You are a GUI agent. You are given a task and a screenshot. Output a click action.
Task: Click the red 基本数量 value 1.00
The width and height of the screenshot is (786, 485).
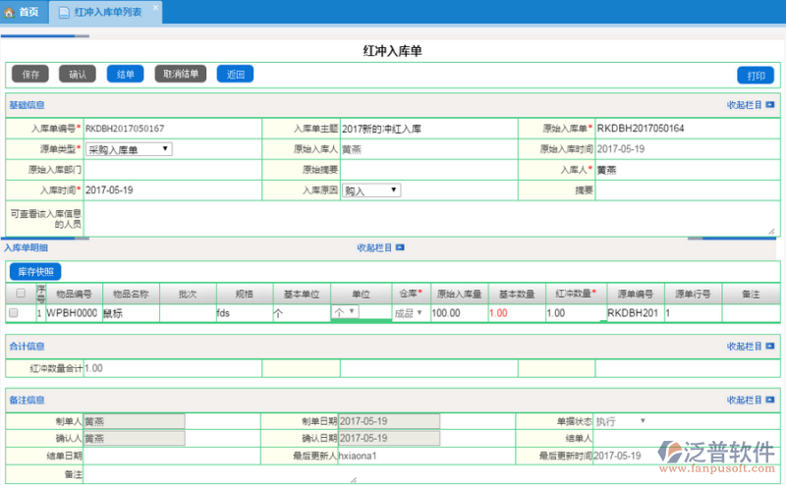[x=498, y=313]
